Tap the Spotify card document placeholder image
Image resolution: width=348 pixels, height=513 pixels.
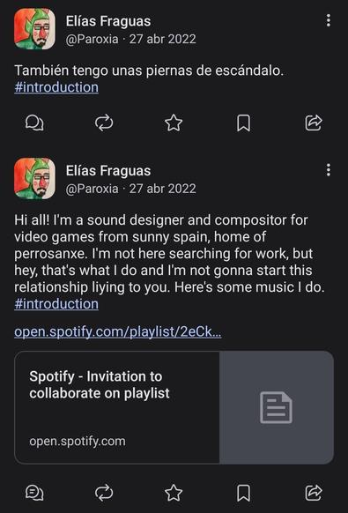click(x=277, y=407)
